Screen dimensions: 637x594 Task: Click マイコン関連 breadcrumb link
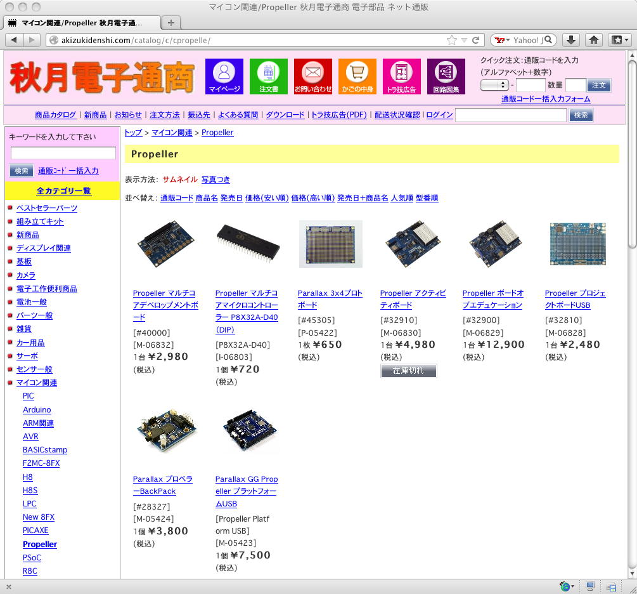pyautogui.click(x=172, y=132)
